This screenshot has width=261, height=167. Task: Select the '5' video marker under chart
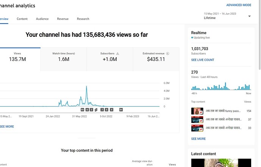[106, 109]
